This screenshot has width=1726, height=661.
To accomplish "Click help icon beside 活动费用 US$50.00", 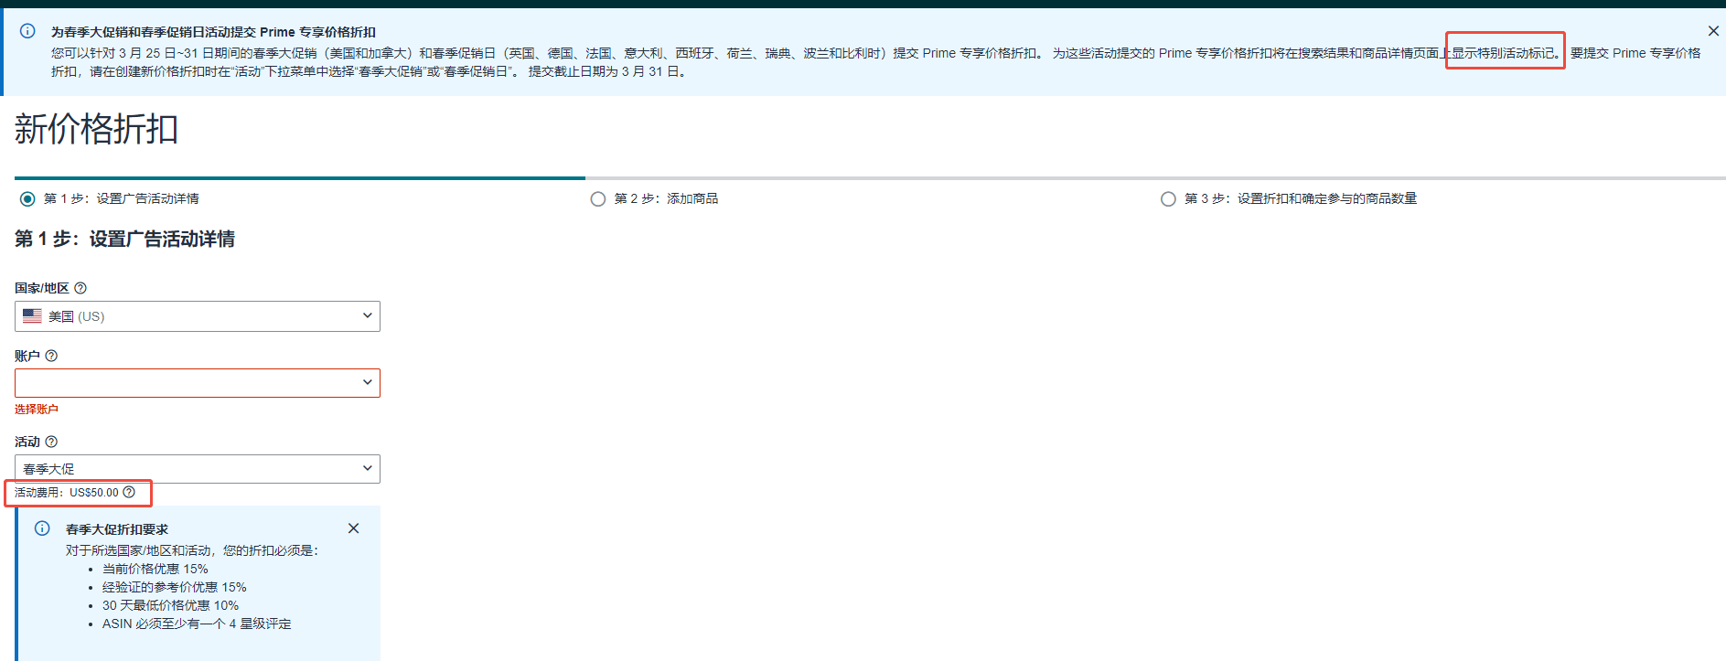I will 129,492.
